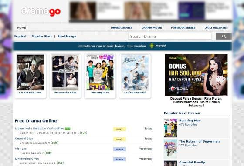Open the DramaGo logo homepage
This screenshot has width=244, height=166.
point(41,11)
